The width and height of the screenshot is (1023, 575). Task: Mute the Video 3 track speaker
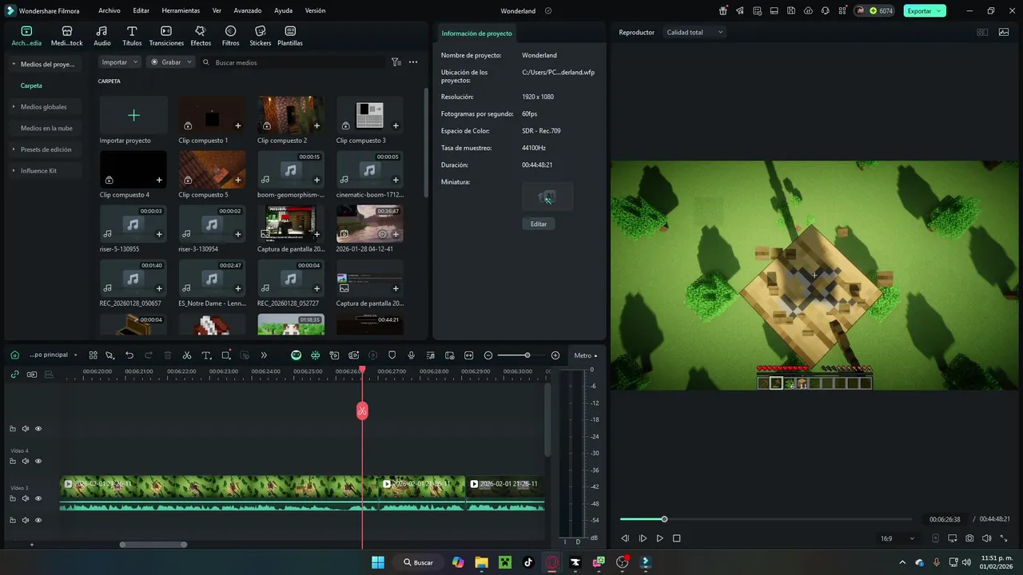tap(25, 498)
